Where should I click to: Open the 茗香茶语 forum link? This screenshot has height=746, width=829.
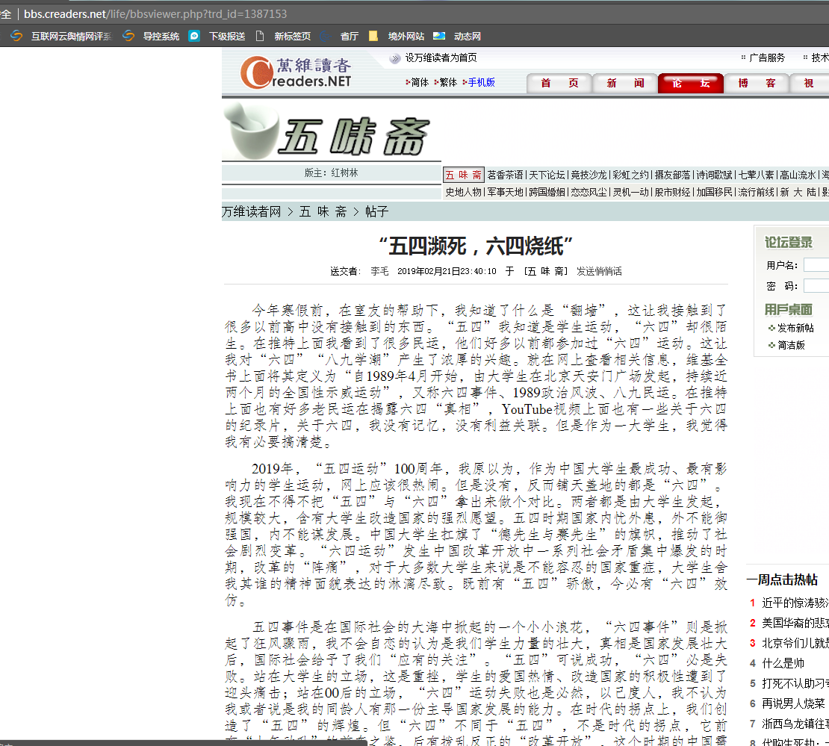pyautogui.click(x=505, y=175)
